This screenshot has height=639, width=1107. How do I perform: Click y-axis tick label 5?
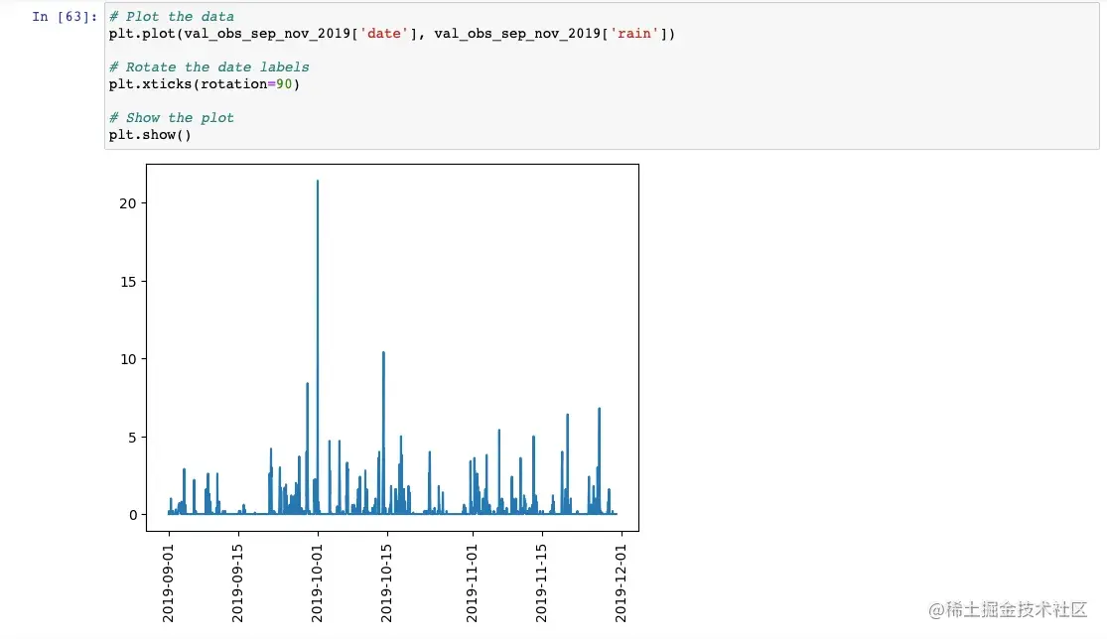132,438
